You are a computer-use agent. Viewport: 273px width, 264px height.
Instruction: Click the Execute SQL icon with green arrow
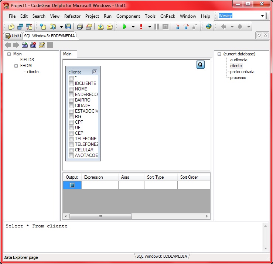point(25,45)
